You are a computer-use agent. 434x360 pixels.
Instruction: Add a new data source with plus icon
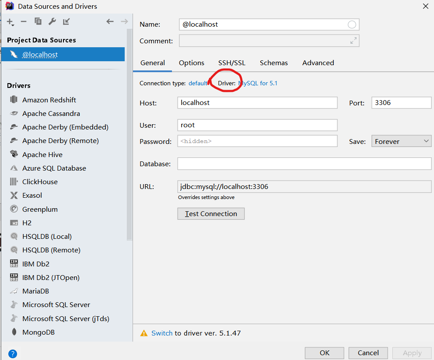coord(10,22)
